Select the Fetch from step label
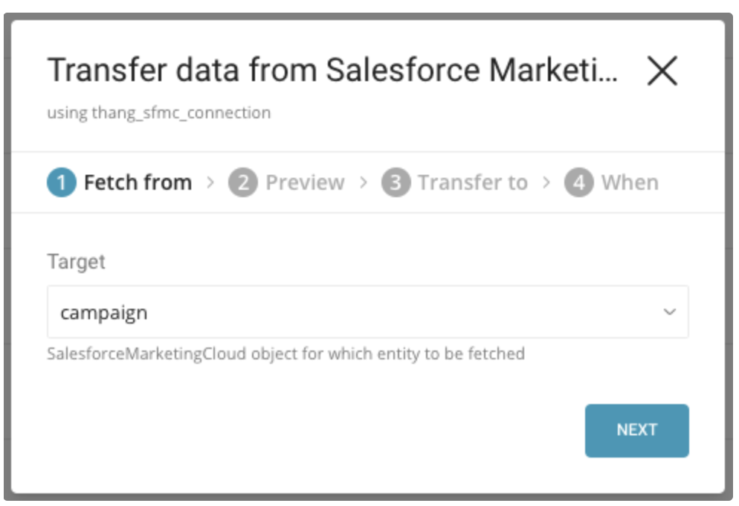 [138, 182]
